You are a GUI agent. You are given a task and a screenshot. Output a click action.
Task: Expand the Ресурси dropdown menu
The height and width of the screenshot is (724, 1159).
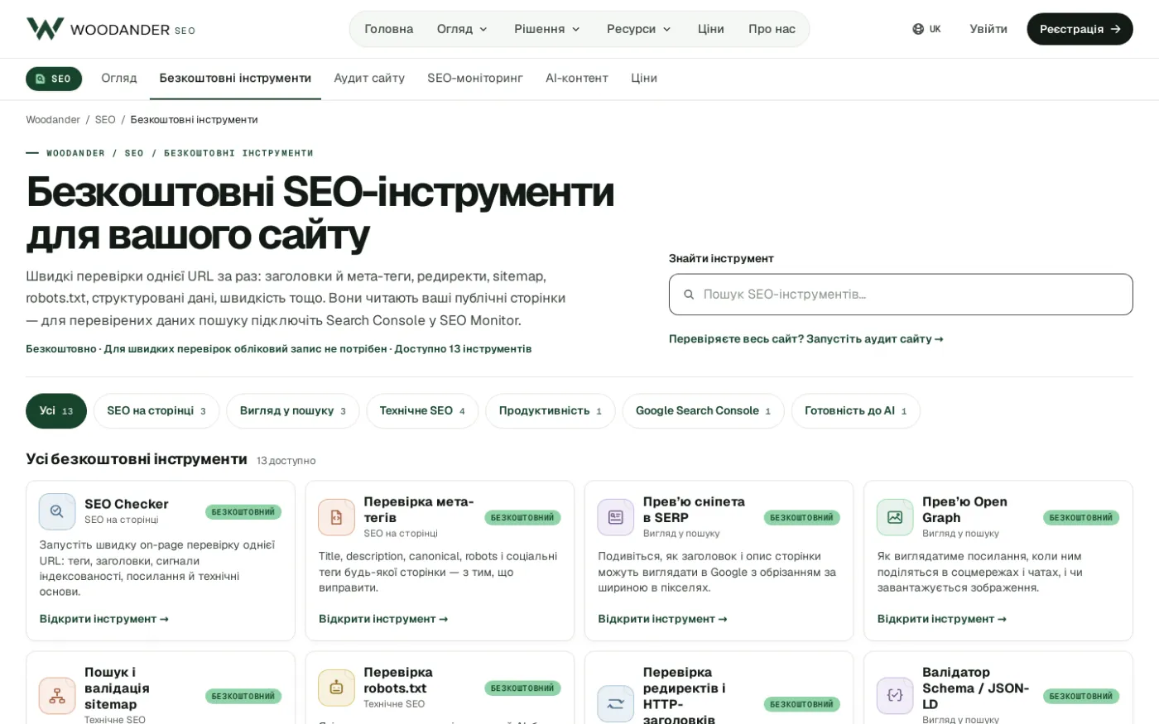638,29
